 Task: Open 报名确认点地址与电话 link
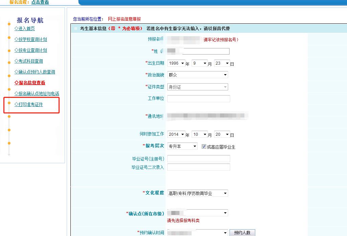pos(37,94)
